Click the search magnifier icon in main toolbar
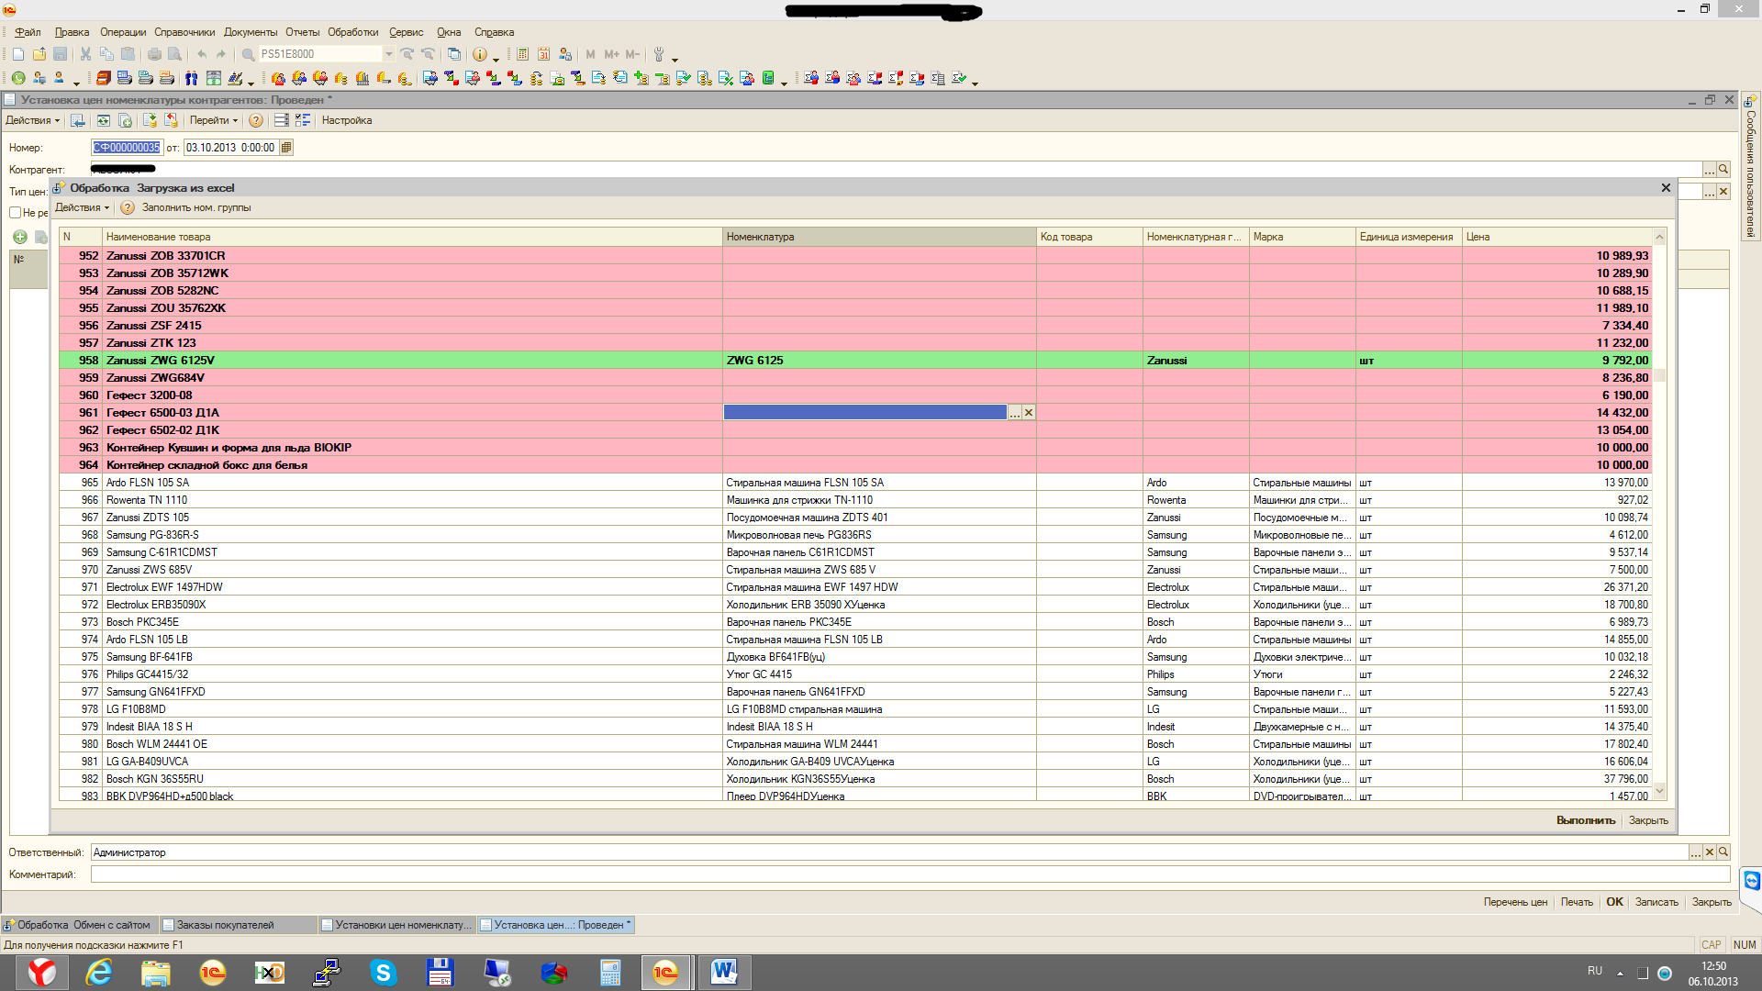This screenshot has width=1762, height=991. point(248,54)
